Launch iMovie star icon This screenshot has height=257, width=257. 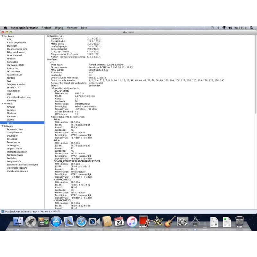point(157,222)
